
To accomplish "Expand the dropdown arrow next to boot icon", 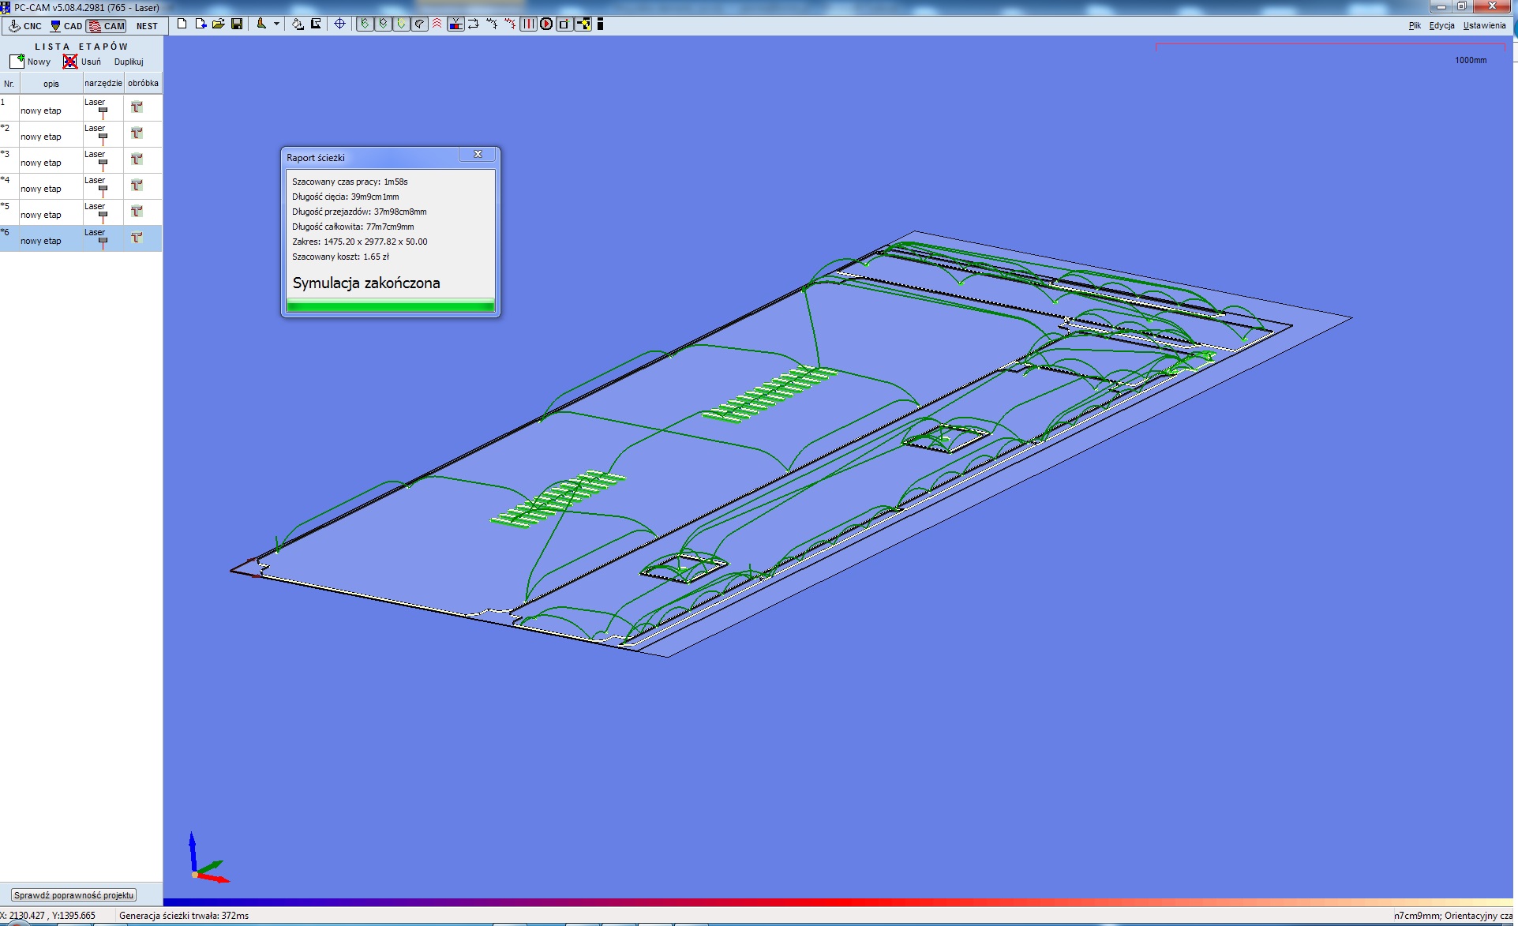I will tap(276, 24).
